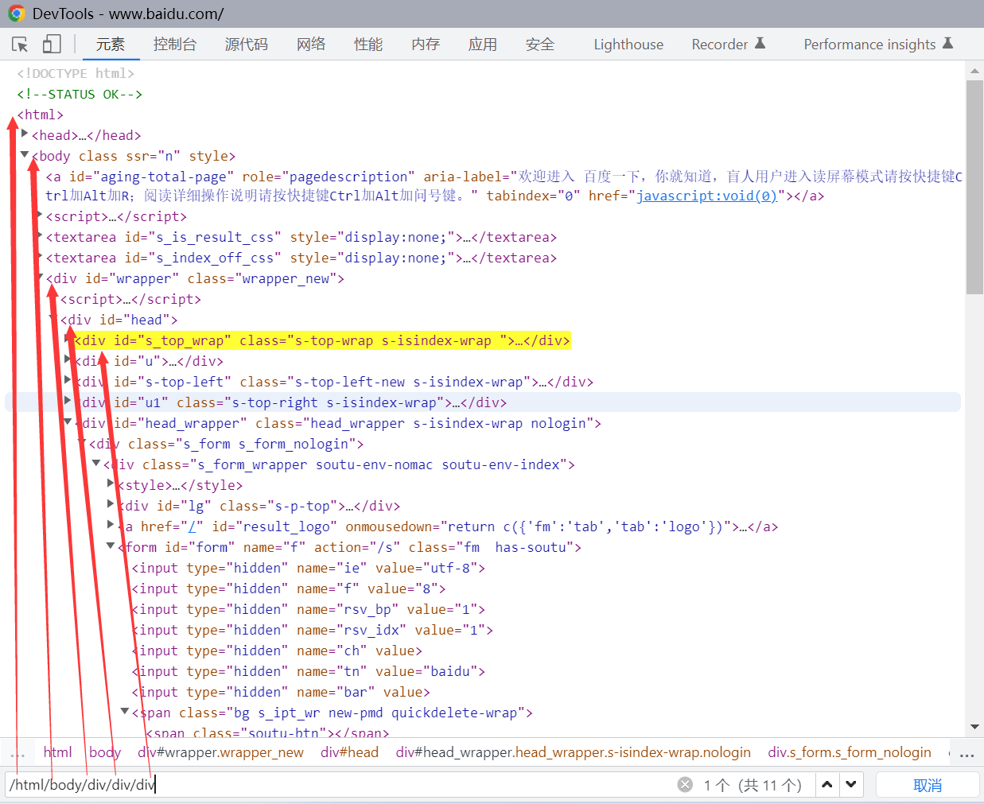Switch to the Lighthouse tab
The image size is (984, 804).
(x=628, y=45)
